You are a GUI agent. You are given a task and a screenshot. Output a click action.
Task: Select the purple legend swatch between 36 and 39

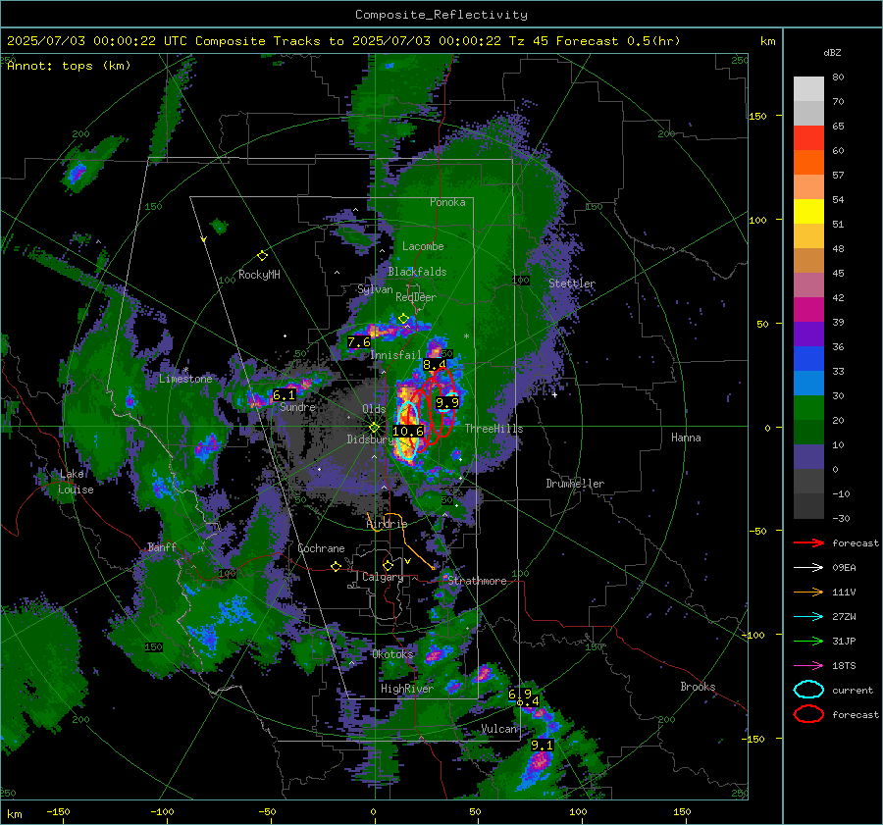(x=808, y=334)
